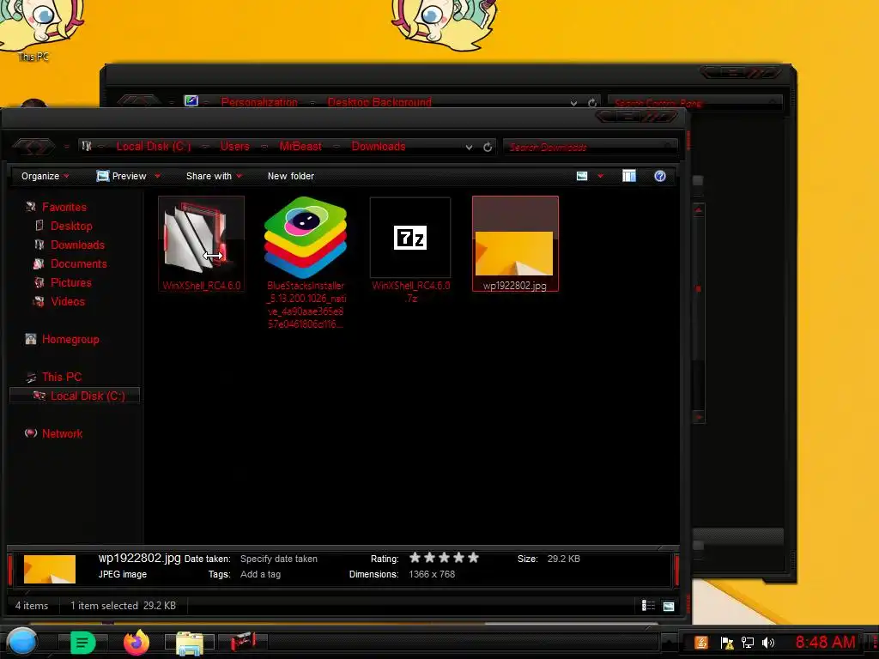This screenshot has height=659, width=879.
Task: Click Add a tag field
Action: coord(260,574)
